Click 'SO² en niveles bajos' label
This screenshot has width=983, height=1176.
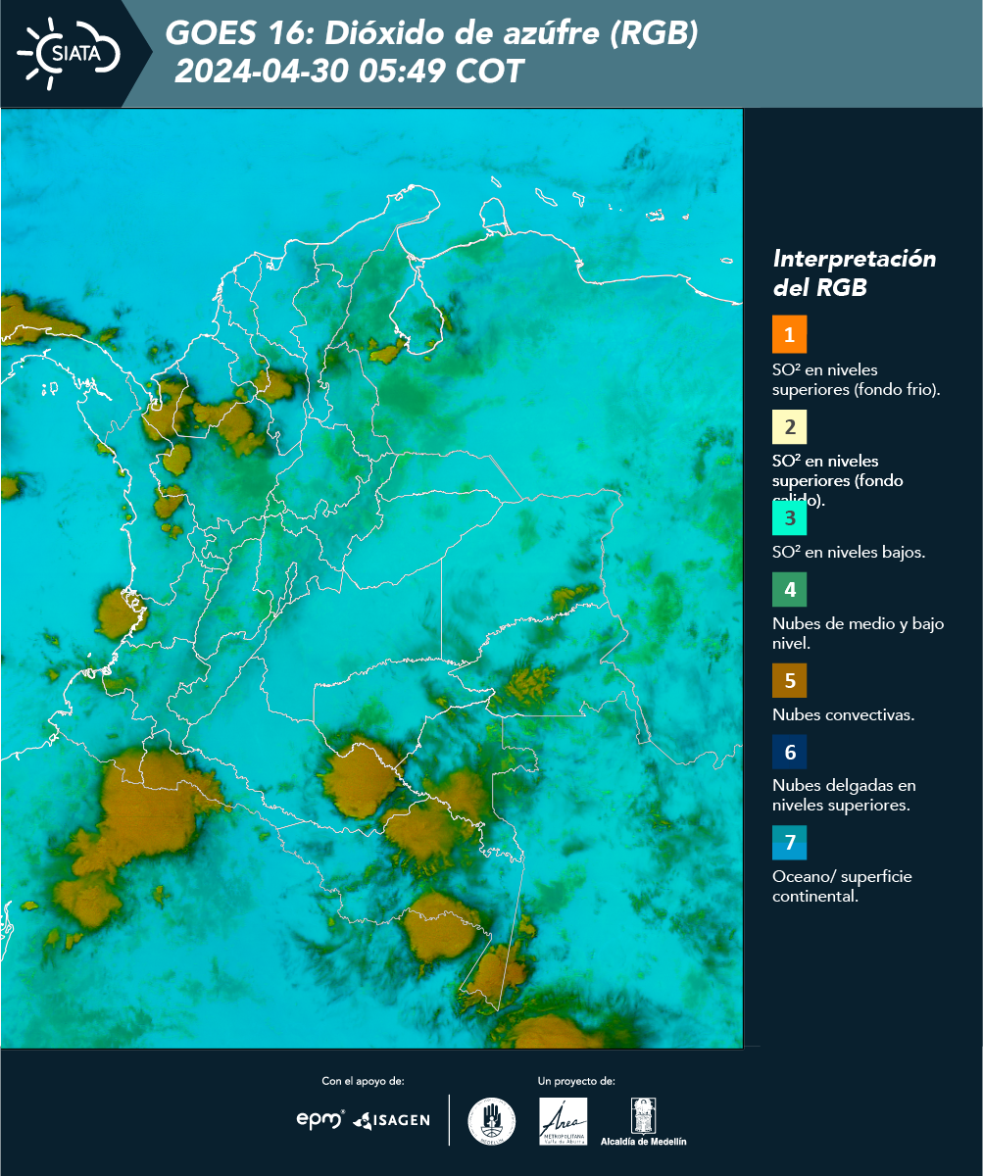click(x=849, y=552)
